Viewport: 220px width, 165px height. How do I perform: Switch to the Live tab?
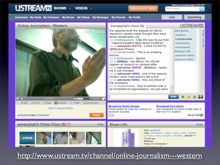(x=172, y=17)
